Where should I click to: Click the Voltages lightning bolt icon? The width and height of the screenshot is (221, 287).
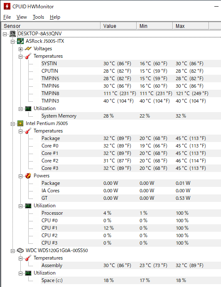[28, 49]
